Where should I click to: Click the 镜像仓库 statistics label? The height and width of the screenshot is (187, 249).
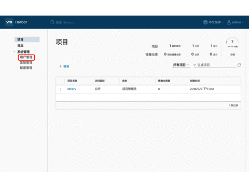[x=151, y=55]
